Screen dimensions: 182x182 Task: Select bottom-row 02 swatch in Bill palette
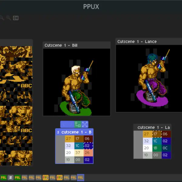pyautogui.click(x=88, y=160)
